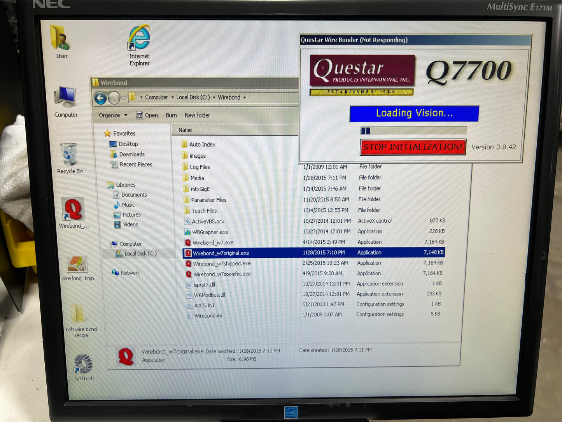Viewport: 562px width, 422px height.
Task: Expand the Computer breadcrumb dropdown arrow
Action: click(x=173, y=97)
